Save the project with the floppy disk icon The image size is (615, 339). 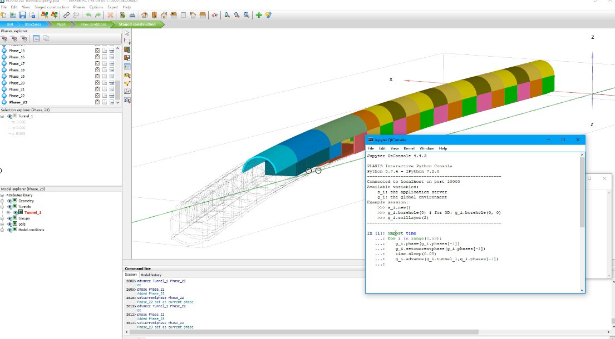coord(22,15)
